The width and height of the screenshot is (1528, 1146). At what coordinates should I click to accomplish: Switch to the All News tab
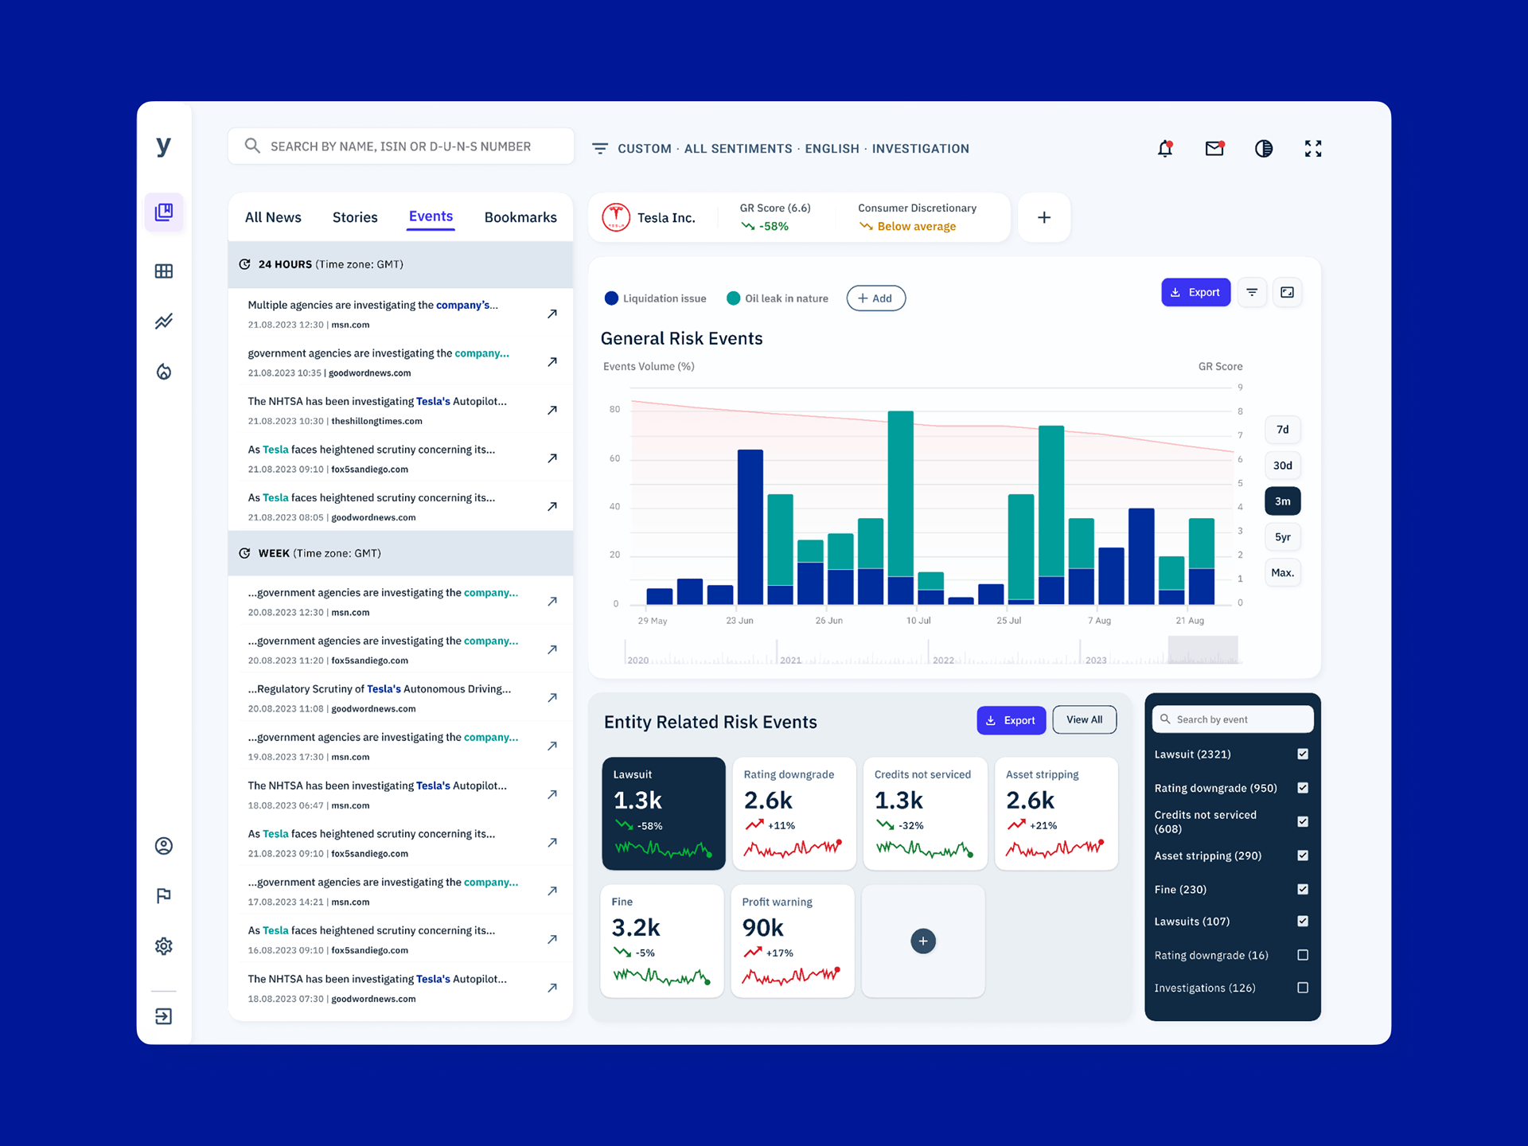pyautogui.click(x=273, y=217)
